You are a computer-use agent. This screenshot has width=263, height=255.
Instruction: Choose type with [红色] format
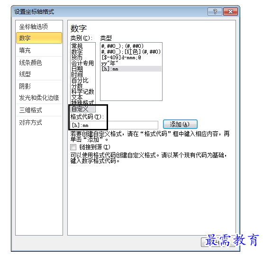(x=131, y=52)
